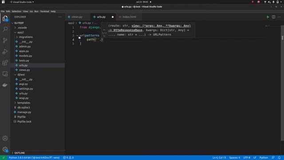Open the Explorer view in activity bar

pos(5,19)
